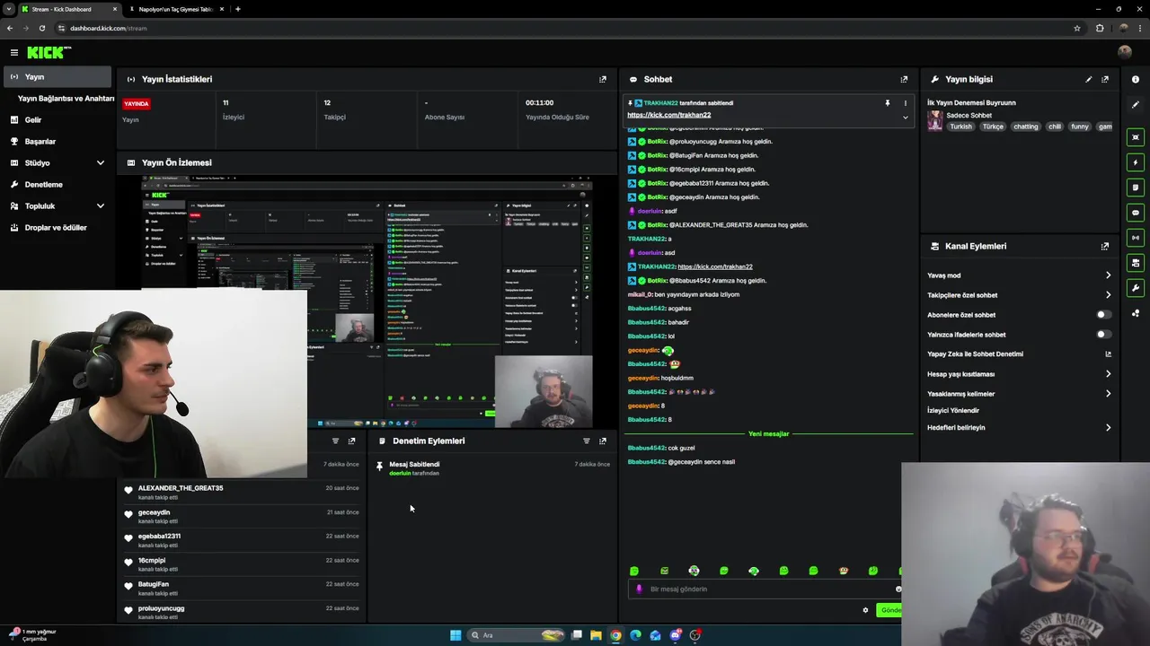Edit stream info with the pencil icon in Yayın bilgisi

pos(1089,79)
